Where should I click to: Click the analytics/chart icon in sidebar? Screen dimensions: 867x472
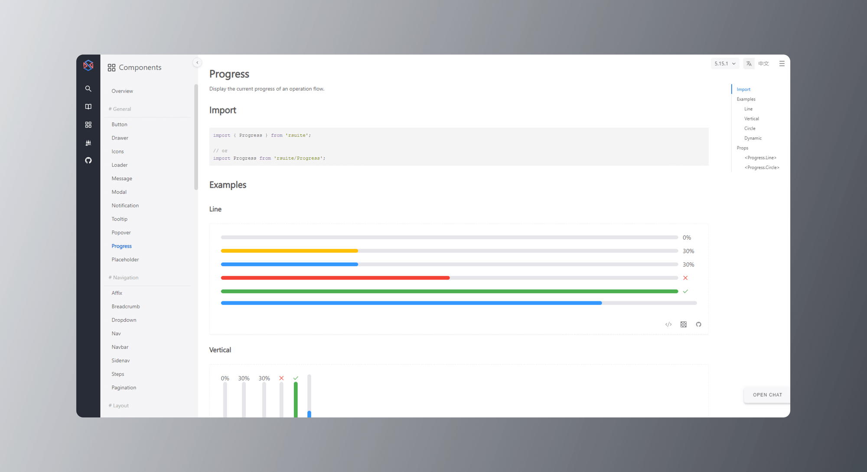coord(88,142)
